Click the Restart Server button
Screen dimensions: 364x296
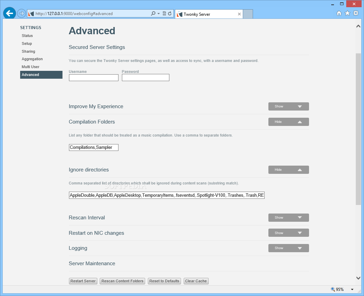coord(83,281)
